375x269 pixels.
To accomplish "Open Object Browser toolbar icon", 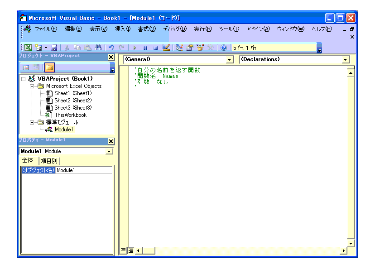I will (x=200, y=48).
